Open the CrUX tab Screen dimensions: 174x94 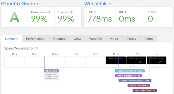coord(78,39)
